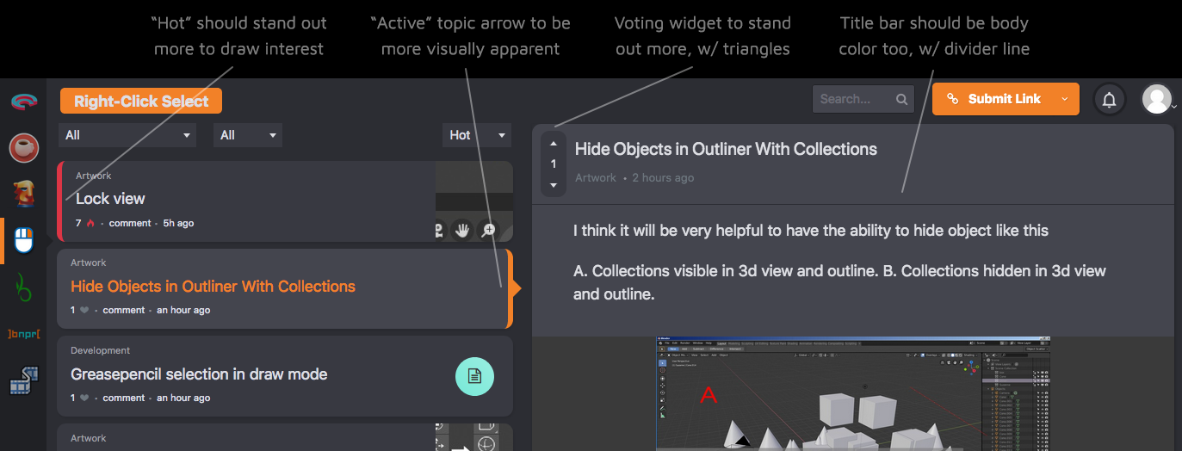Open the comment link on Hide Objects card
This screenshot has width=1182, height=451.
coord(124,311)
